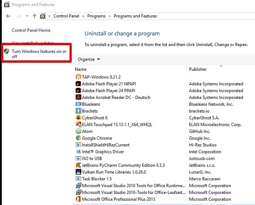Screen dimensions: 255x205
Task: Select the InstallShieldHiRezCurrent entry
Action: [106, 145]
